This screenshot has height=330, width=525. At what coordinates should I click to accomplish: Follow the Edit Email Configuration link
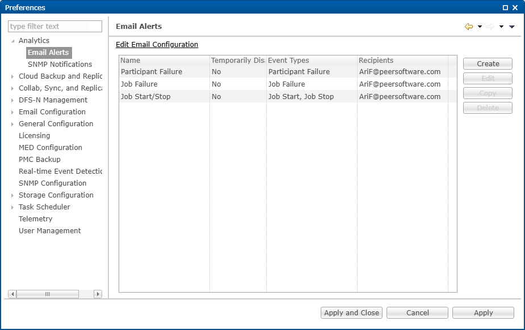click(x=157, y=44)
